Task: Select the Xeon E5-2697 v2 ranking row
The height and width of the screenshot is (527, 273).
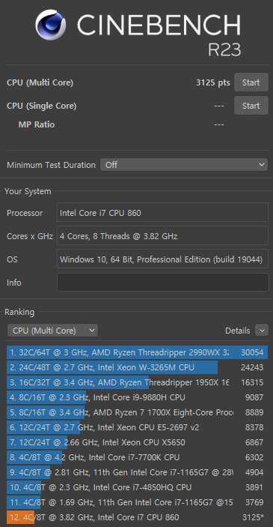Action: 137,427
